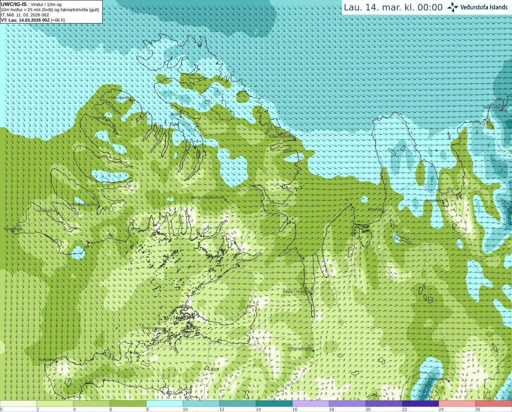Screen dimensions: 512x412
Task: Click the Æðey station dot
Action: [x=181, y=117]
